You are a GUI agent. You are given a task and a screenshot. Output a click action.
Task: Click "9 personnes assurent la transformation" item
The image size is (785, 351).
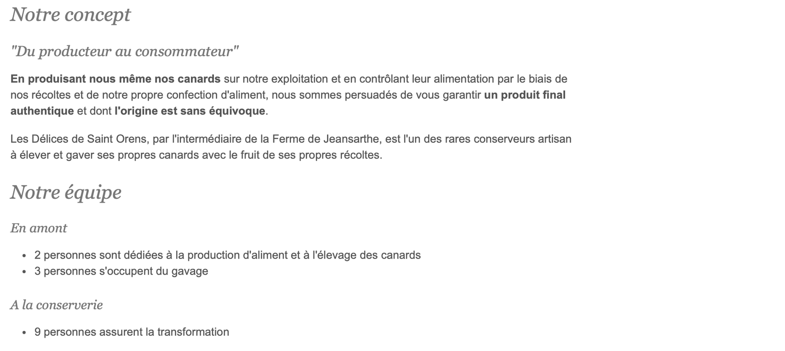coord(131,332)
